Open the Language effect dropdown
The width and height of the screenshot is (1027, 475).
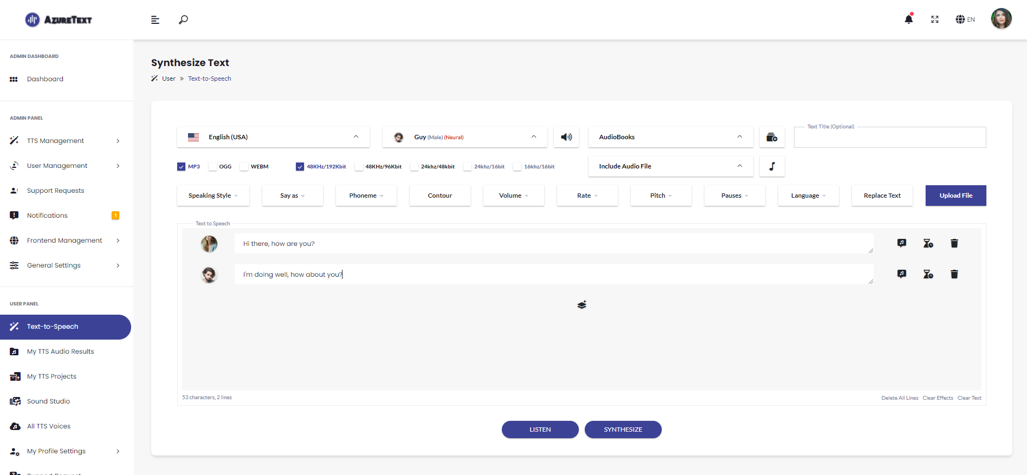tap(809, 196)
